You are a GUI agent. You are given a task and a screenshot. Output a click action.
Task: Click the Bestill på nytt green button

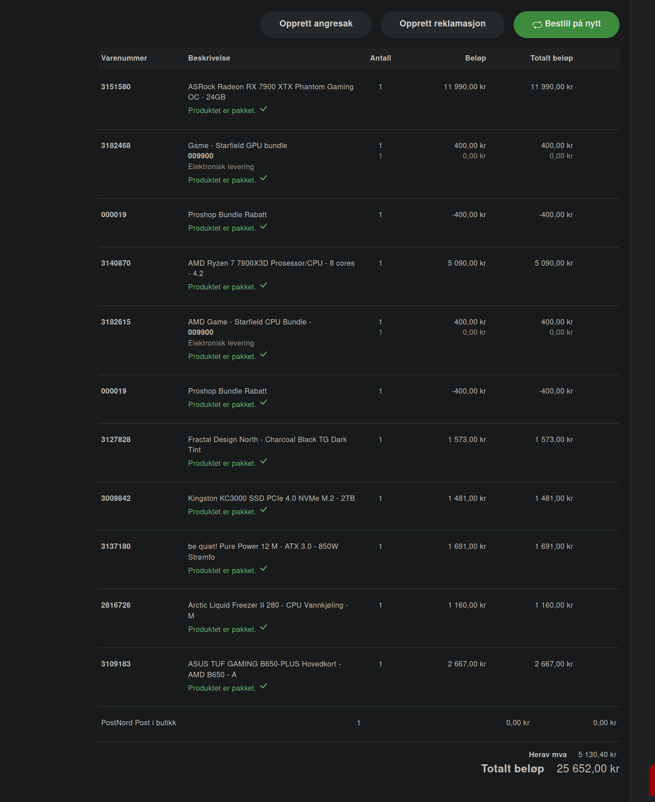point(566,24)
